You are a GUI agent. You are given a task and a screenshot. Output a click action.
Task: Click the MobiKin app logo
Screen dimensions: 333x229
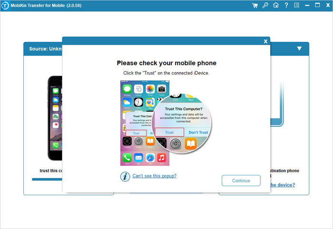pyautogui.click(x=5, y=6)
